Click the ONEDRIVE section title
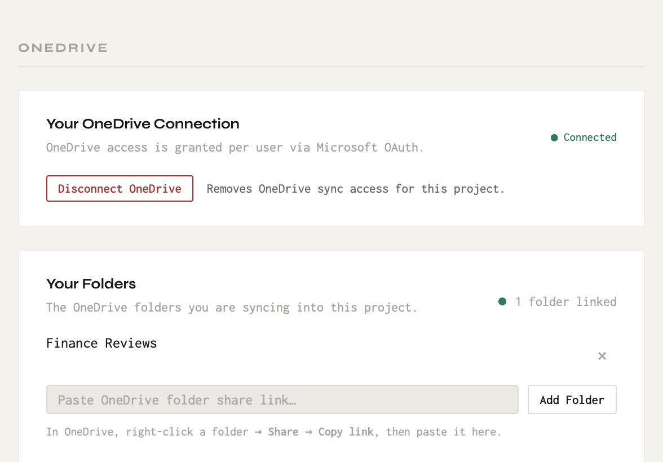The width and height of the screenshot is (663, 462). (x=63, y=48)
